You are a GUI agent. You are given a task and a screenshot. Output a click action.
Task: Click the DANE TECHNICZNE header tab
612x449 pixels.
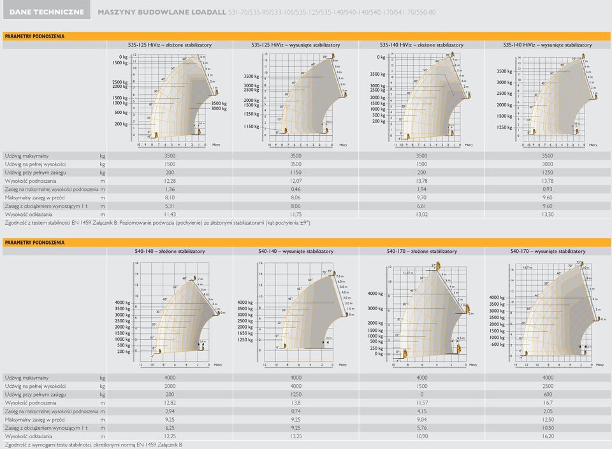(47, 10)
